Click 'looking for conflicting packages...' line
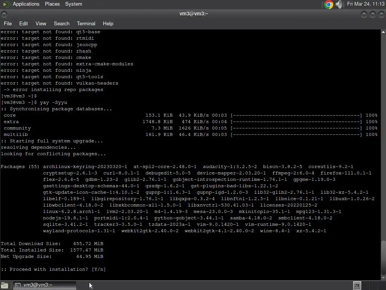This screenshot has width=386, height=290. [53, 154]
